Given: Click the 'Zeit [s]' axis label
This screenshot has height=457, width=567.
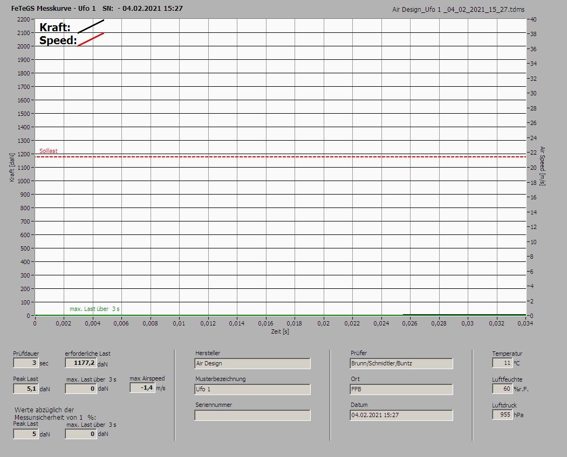Looking at the screenshot, I should pos(280,331).
